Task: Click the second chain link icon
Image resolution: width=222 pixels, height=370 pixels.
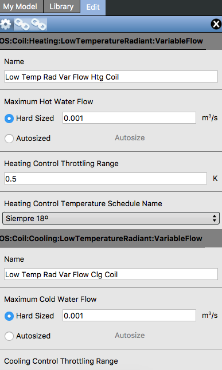Action: (x=38, y=24)
